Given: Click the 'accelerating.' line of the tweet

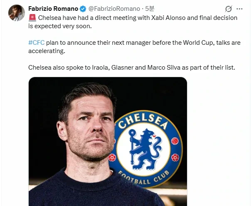Looking at the screenshot, I should click(47, 51).
